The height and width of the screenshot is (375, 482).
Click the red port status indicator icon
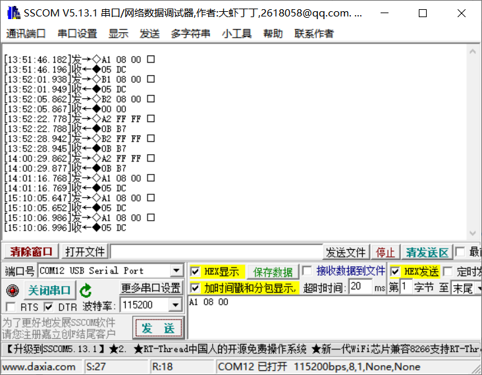point(13,291)
